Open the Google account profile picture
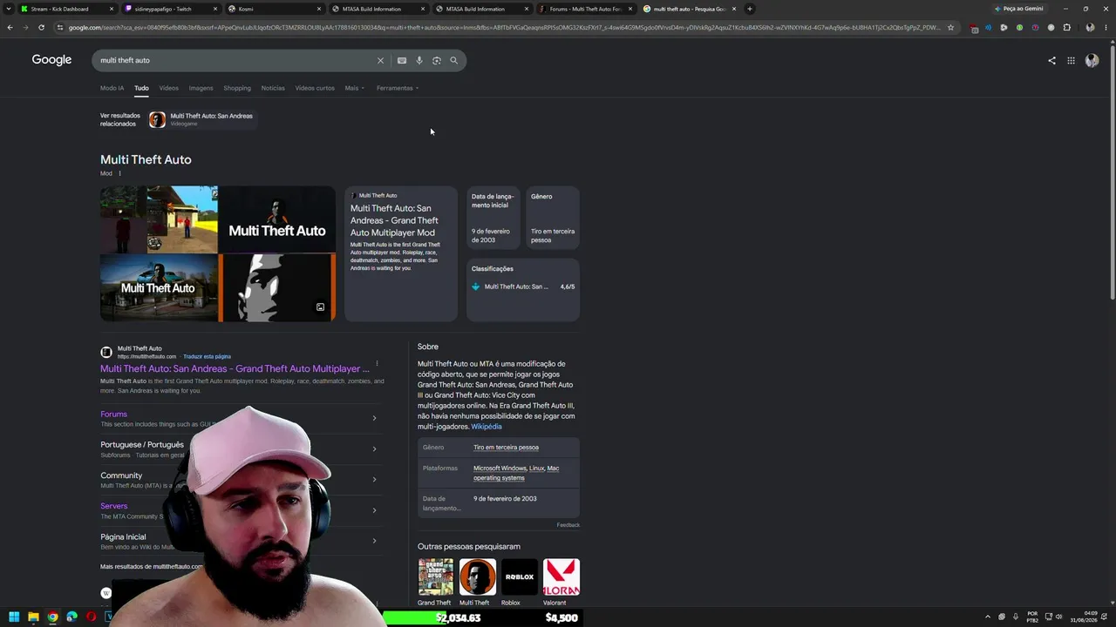The image size is (1116, 627). (1092, 60)
